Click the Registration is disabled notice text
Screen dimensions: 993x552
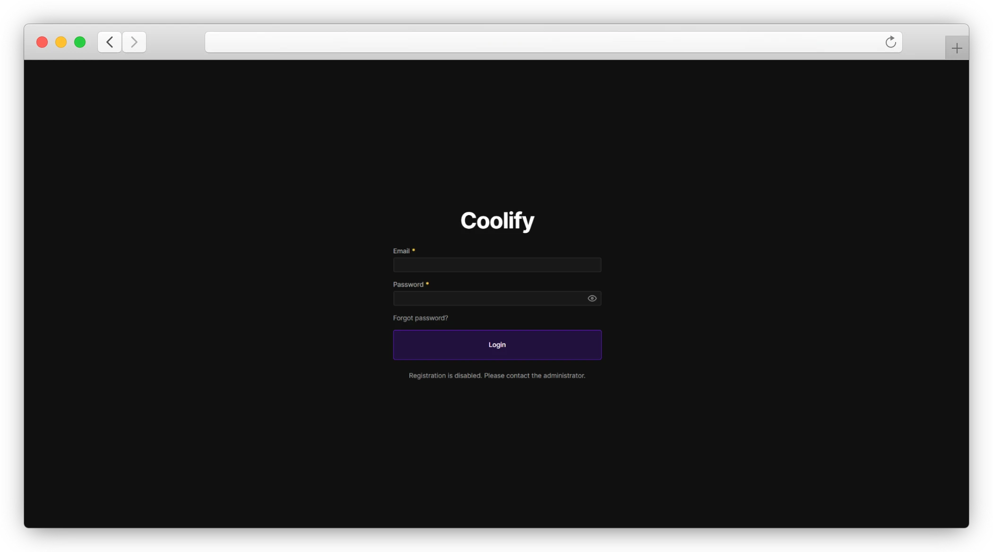coord(497,376)
